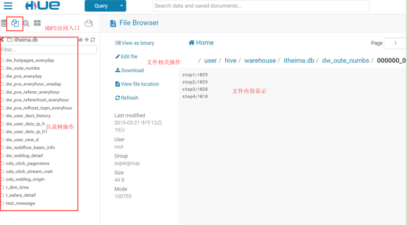Click the step4 1018 content line

[x=195, y=96]
